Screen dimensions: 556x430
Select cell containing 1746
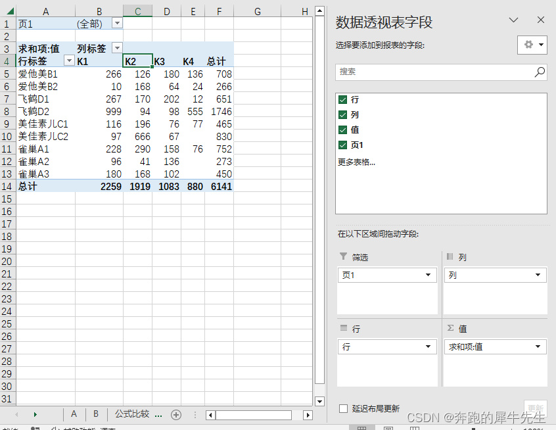coord(219,111)
